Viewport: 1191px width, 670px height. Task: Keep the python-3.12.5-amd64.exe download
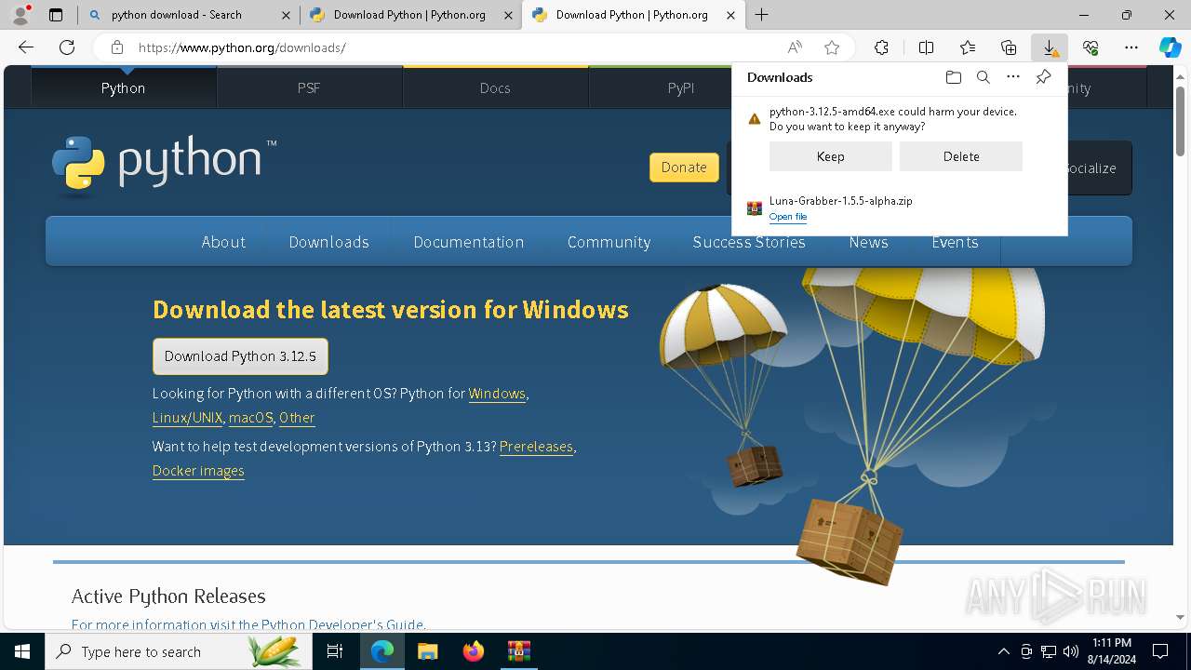pos(830,156)
